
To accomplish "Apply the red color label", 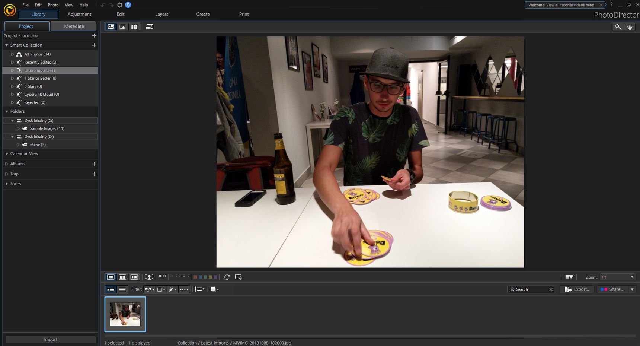I will coord(195,277).
